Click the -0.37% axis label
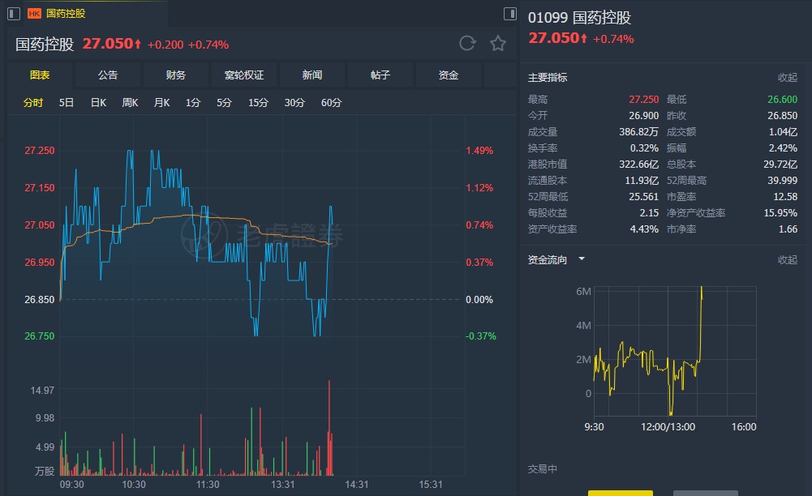Viewport: 812px width, 496px height. pyautogui.click(x=481, y=336)
